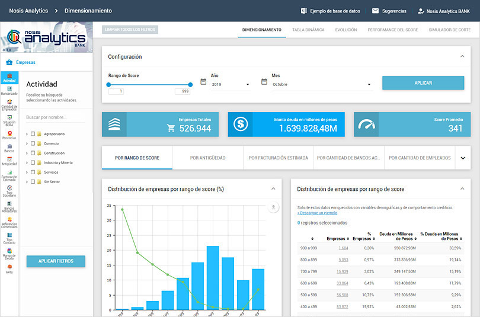The height and width of the screenshot is (317, 480).
Task: Collapse the Configuración panel
Action: coord(462,56)
